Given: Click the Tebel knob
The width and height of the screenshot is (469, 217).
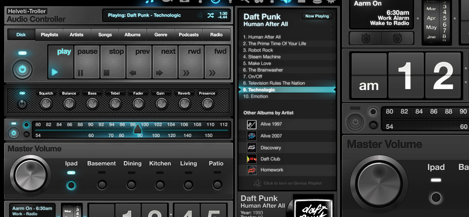Looking at the screenshot, I should pyautogui.click(x=115, y=104).
